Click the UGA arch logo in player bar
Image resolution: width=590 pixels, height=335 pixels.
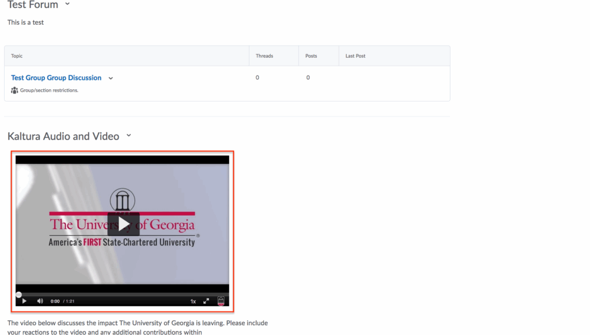coord(221,301)
